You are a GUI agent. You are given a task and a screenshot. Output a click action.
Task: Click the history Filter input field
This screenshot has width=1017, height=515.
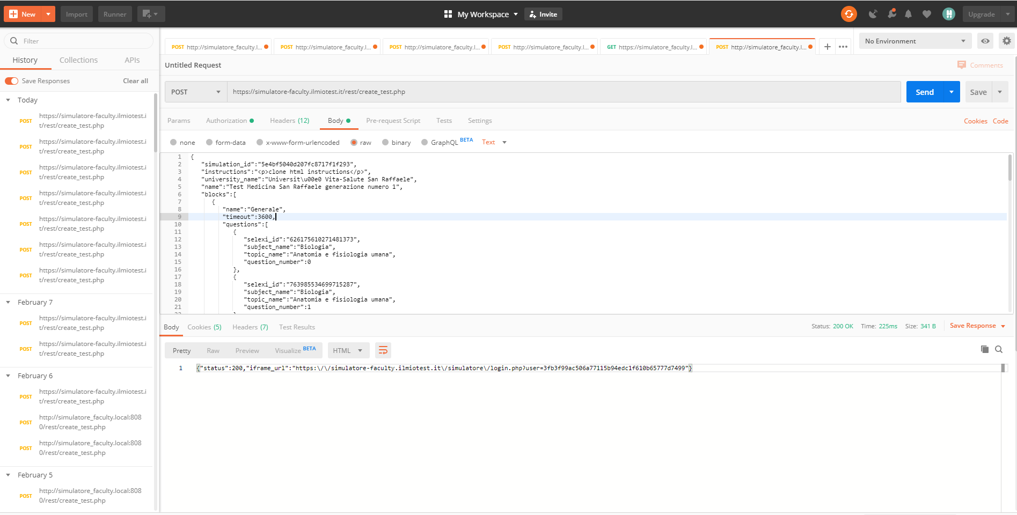coord(79,41)
